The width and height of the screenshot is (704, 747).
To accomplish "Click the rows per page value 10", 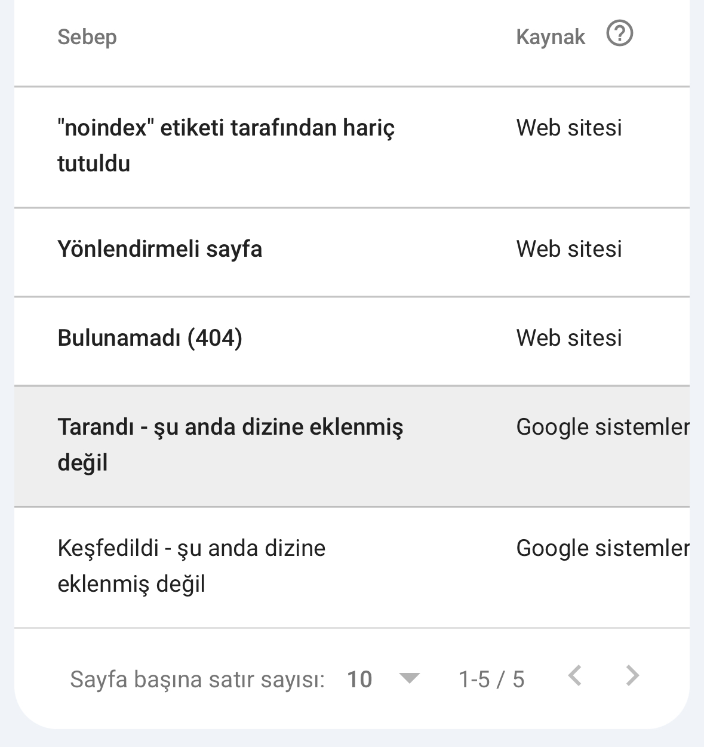I will pyautogui.click(x=359, y=680).
